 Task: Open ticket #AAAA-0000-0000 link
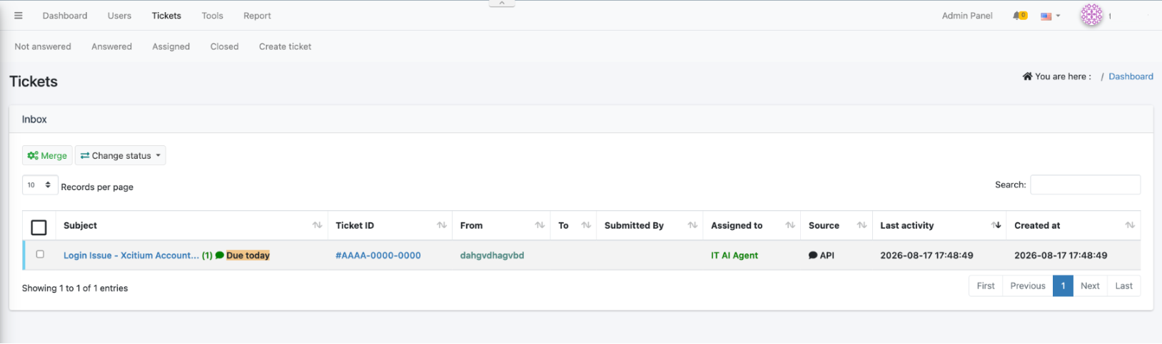378,255
